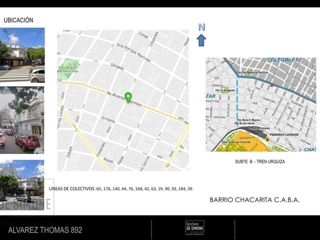The image size is (320, 240).
Task: Click the ALVAREZ THOMAS 892 address
Action: pos(45,230)
